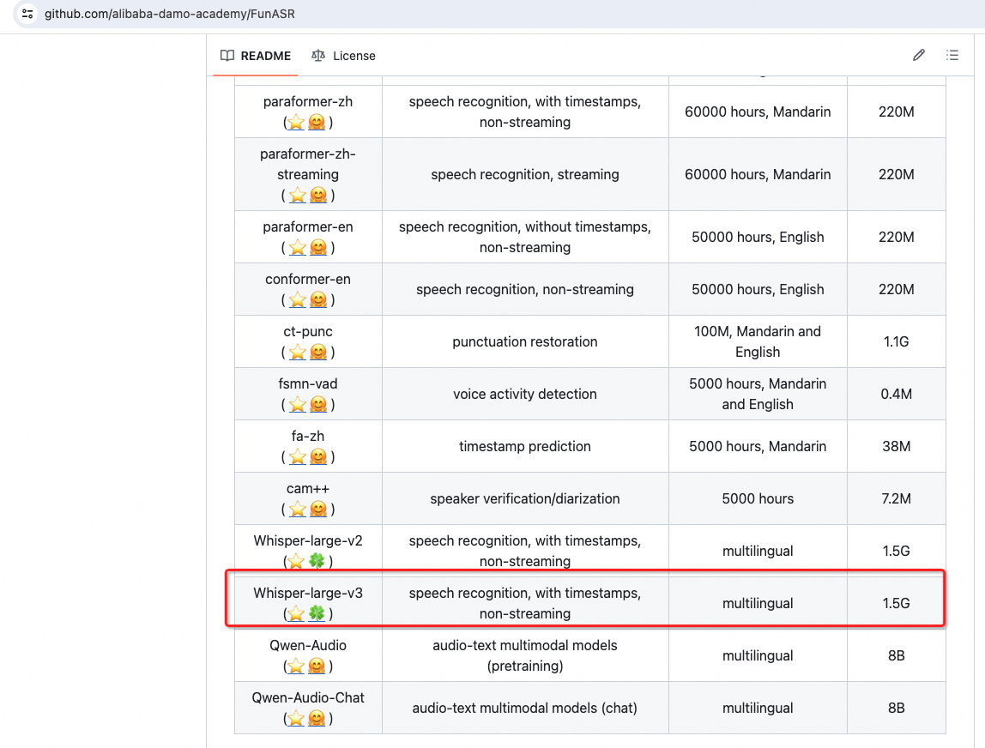Click star link in the paraformer-en row
Viewport: 985px width, 748px height.
pos(298,247)
